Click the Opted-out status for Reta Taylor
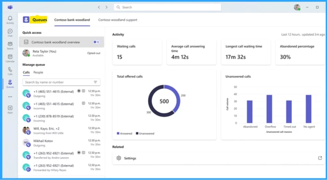 (94, 53)
